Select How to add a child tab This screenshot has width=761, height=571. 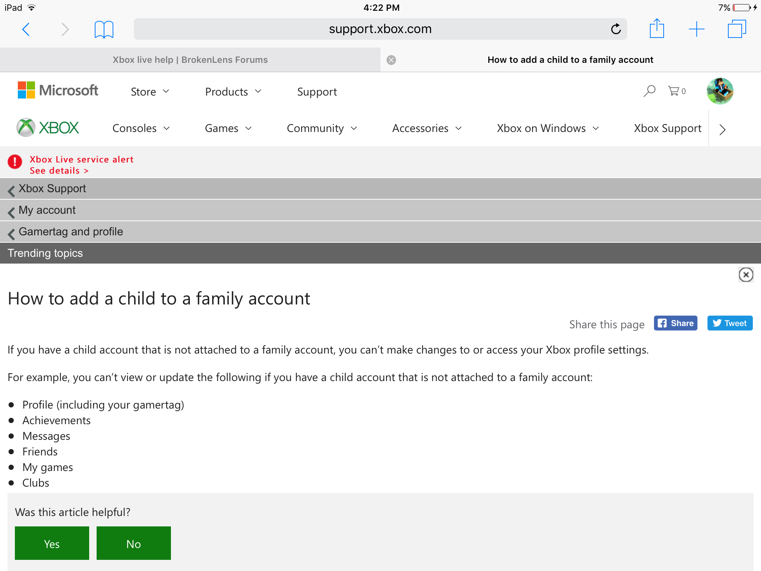click(570, 60)
